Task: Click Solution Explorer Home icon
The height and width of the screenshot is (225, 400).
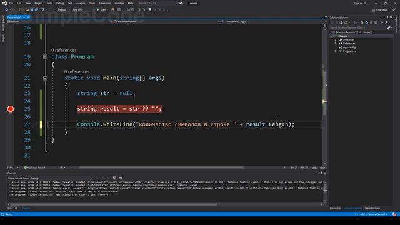Action: pos(341,22)
